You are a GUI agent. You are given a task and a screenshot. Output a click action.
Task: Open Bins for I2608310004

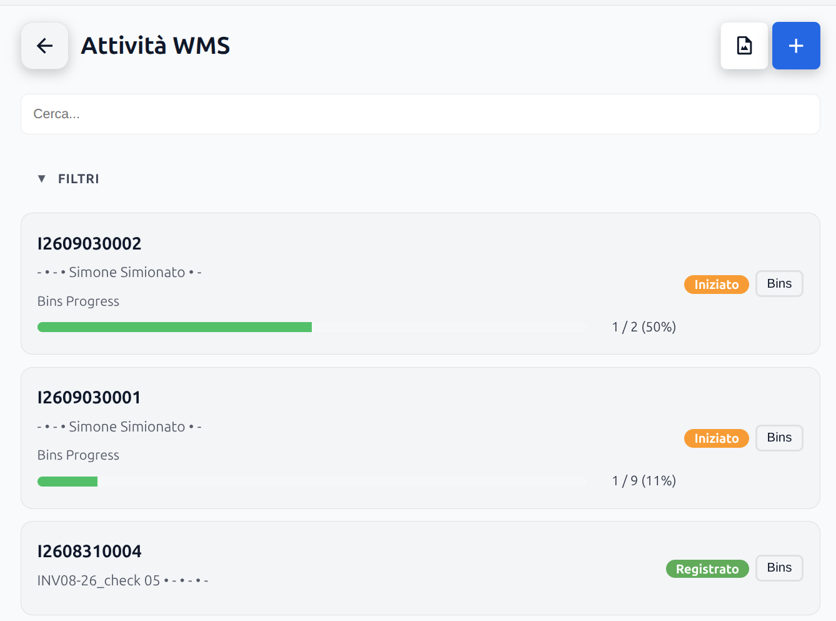[779, 567]
